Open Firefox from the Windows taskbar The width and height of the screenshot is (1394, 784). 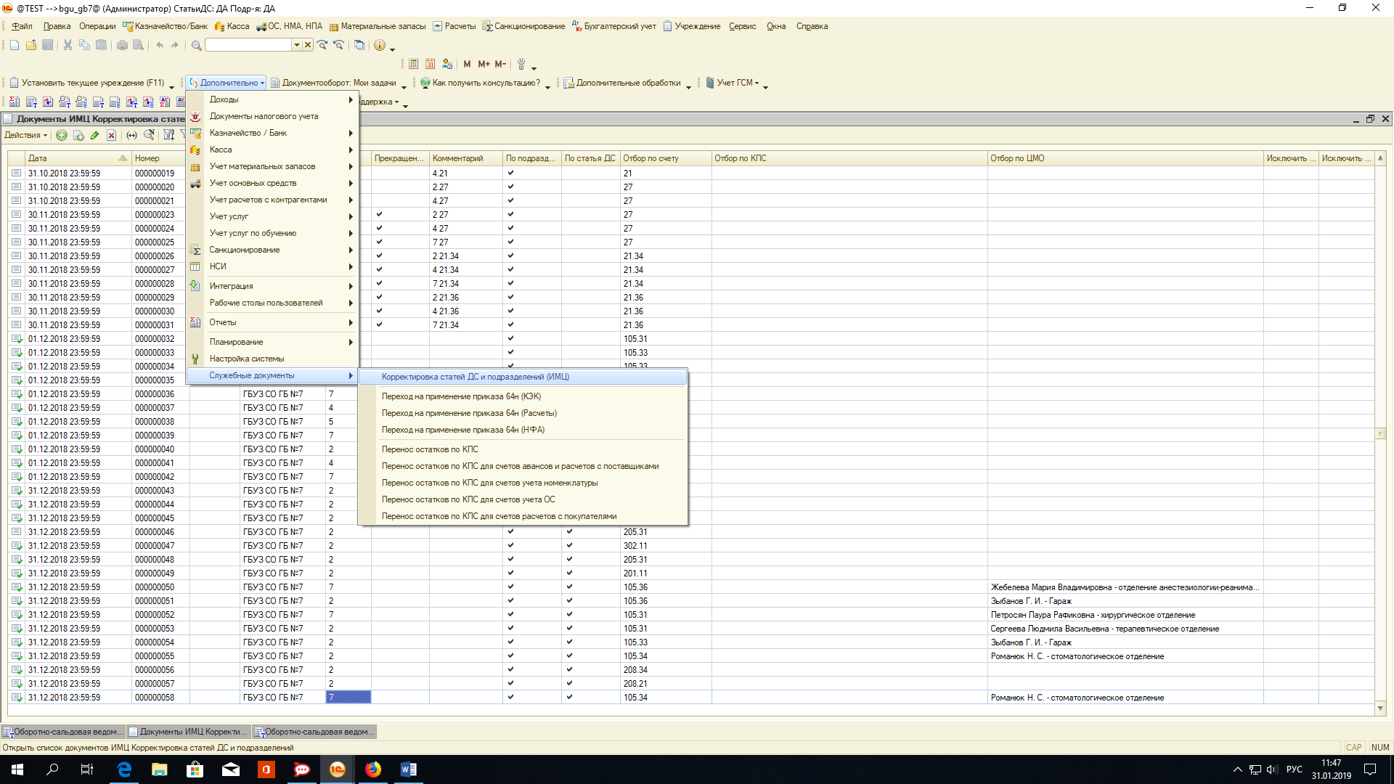(x=373, y=769)
